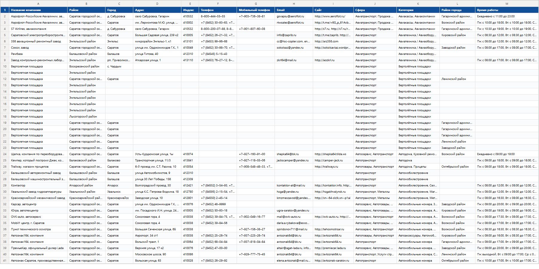Select the "Время работы" header cell

(x=507, y=10)
